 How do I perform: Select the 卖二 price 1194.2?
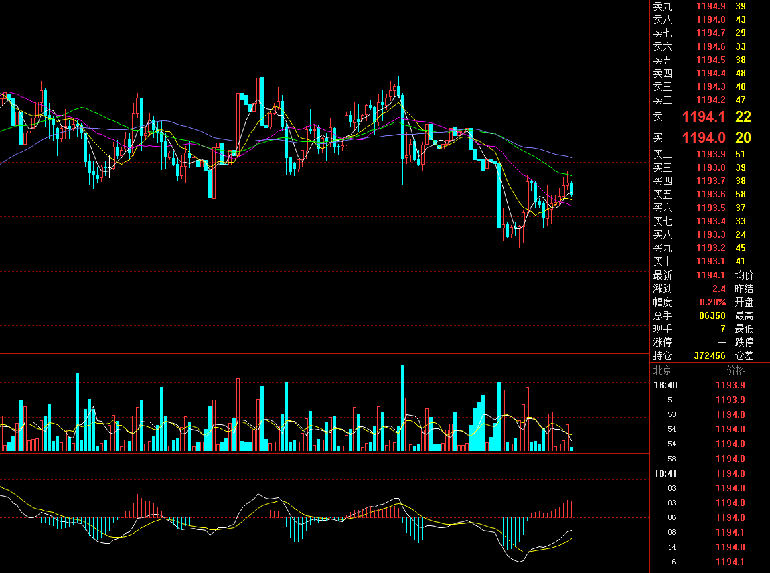[710, 100]
